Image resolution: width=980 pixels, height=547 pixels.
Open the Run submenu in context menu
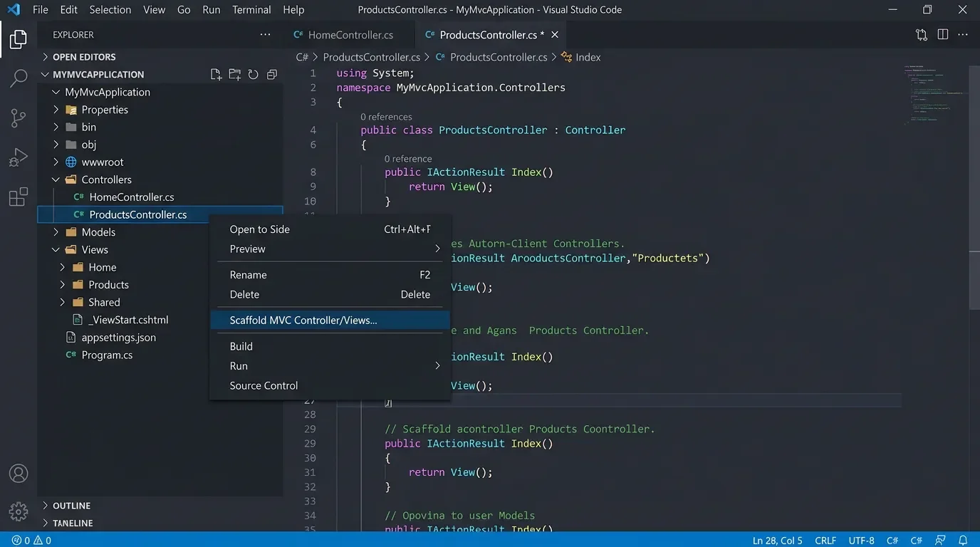(x=330, y=365)
